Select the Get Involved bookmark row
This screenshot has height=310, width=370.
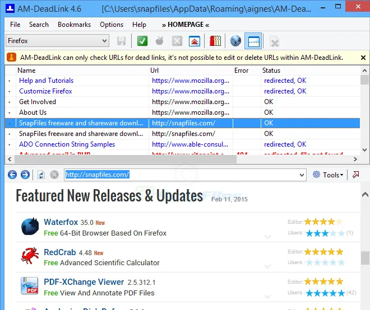[x=182, y=102]
